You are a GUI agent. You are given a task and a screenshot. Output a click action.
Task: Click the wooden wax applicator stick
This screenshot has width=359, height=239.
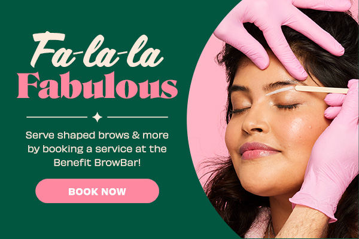322,90
